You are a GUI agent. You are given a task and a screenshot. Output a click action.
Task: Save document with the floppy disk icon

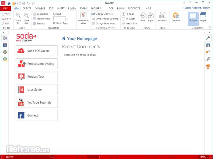19,3
